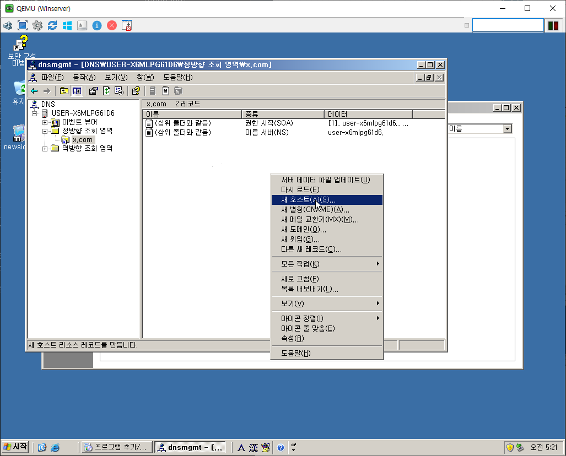Go up one level with folder-up icon
The image size is (566, 456).
[64, 91]
